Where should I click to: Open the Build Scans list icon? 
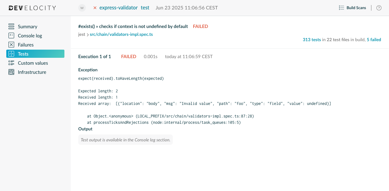pyautogui.click(x=342, y=8)
